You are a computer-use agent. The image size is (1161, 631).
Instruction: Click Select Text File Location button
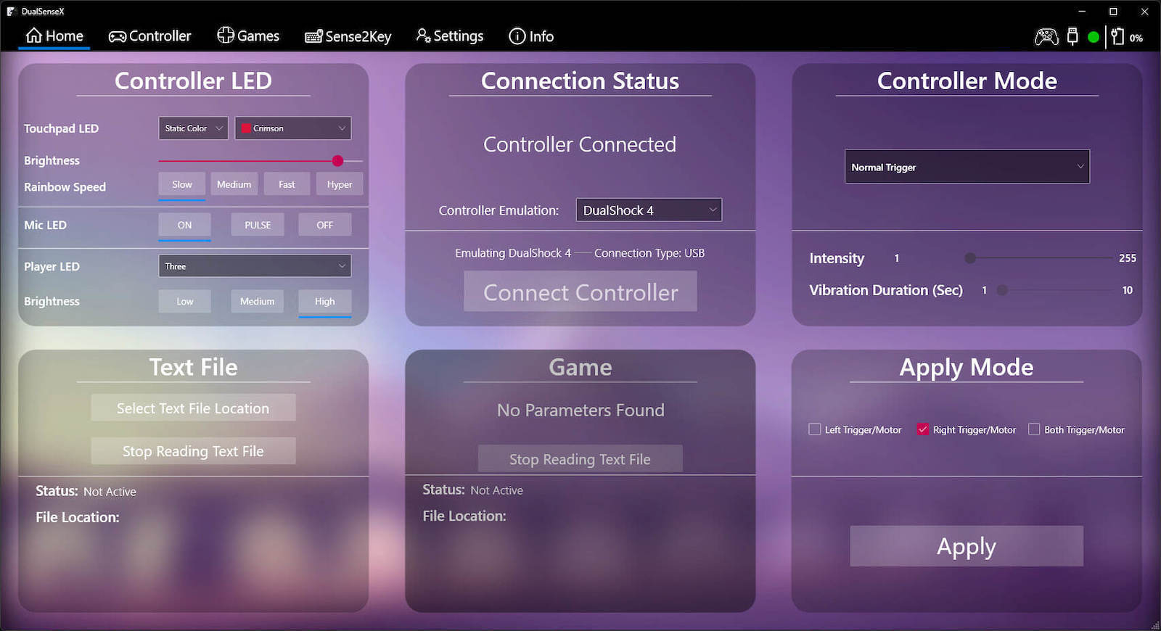pyautogui.click(x=193, y=408)
